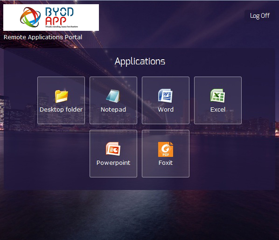Click the 'Excel' label text

coord(217,110)
